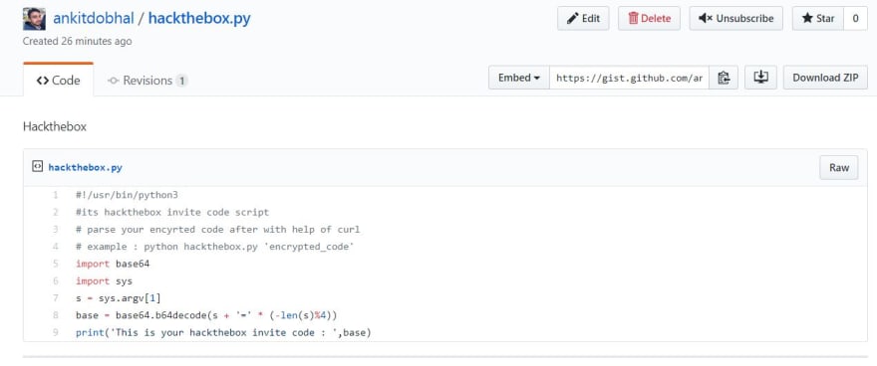The height and width of the screenshot is (366, 877).
Task: Click the download/open-in-desktop icon button
Action: (760, 78)
